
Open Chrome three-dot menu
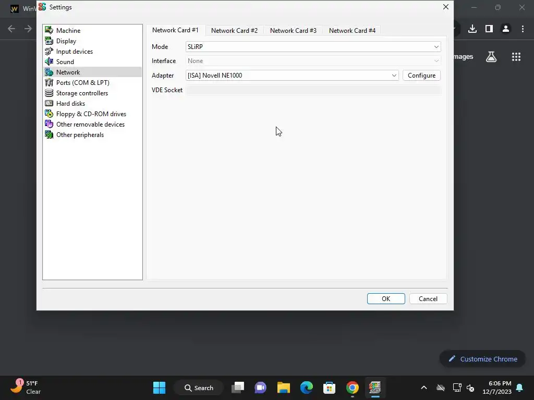tap(523, 29)
